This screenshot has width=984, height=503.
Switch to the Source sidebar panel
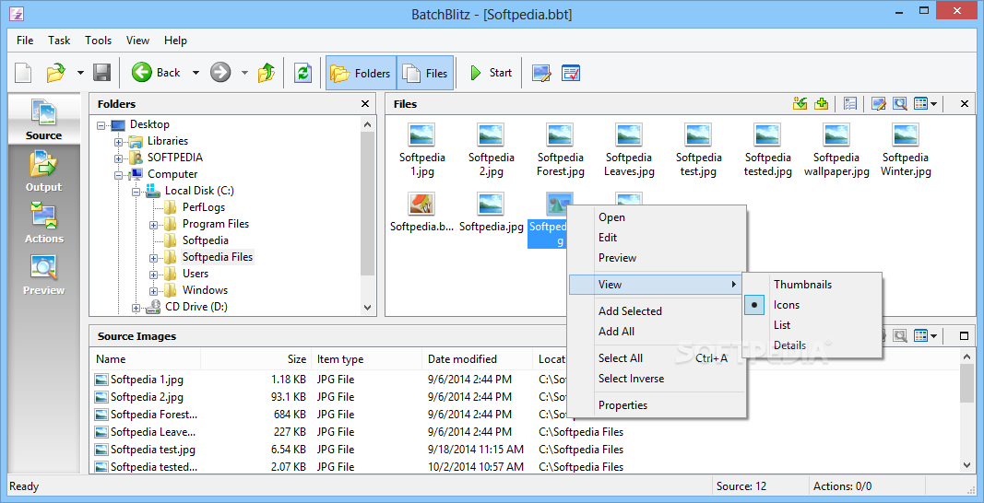[44, 119]
